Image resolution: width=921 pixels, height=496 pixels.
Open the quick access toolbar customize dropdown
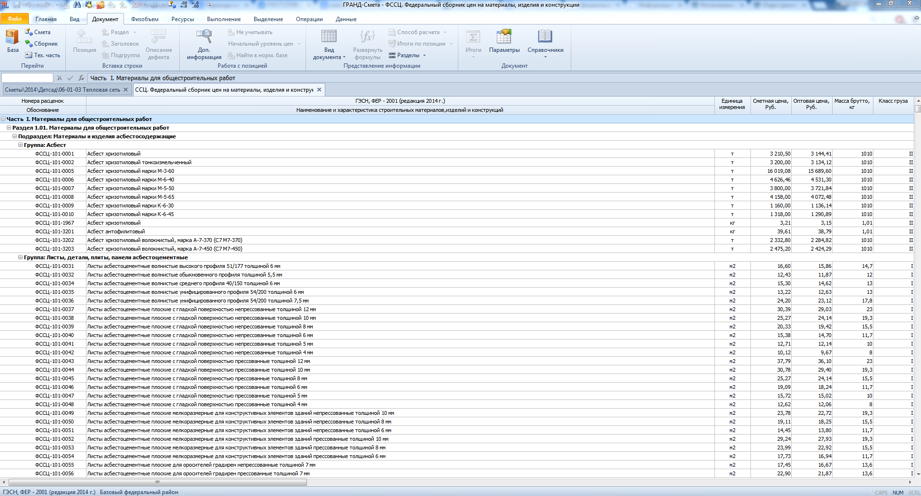209,5
